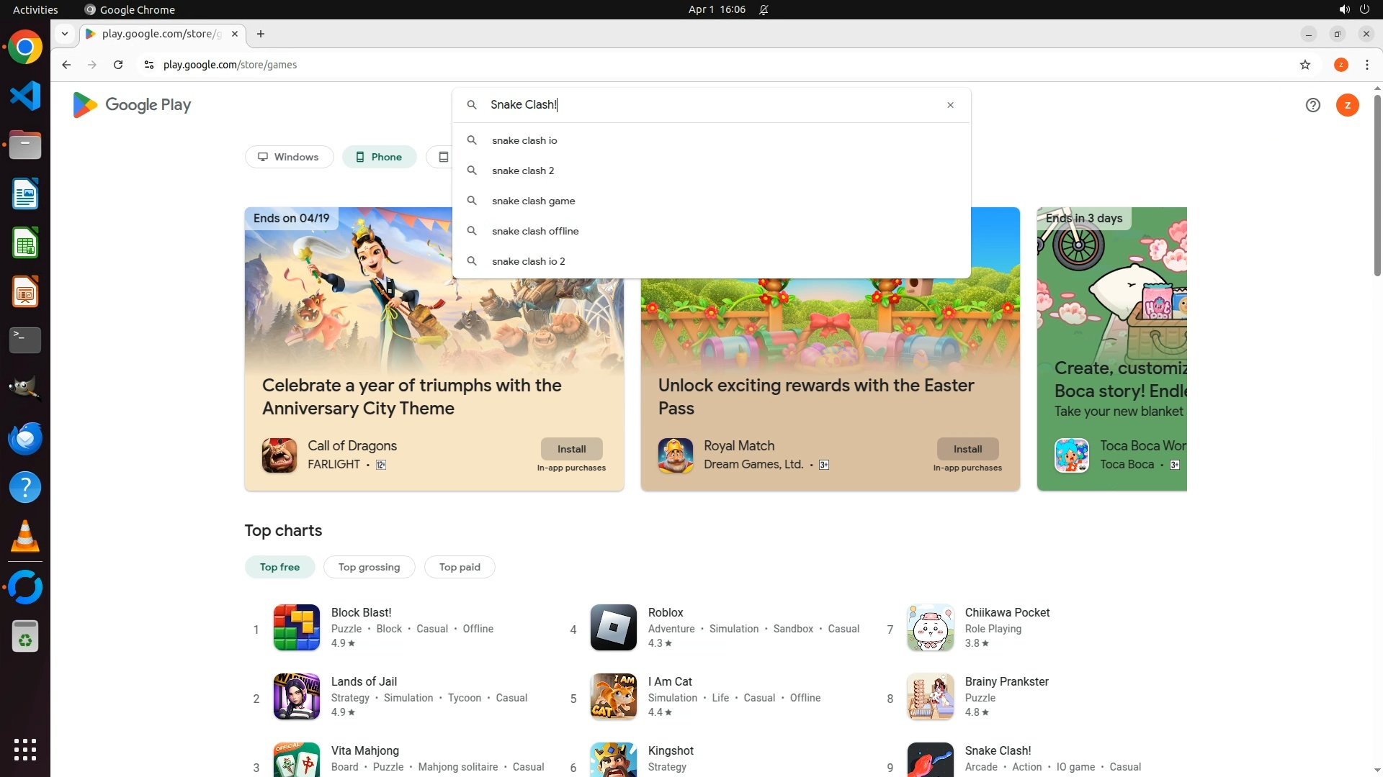The width and height of the screenshot is (1383, 777).
Task: Open the account avatar in Play header
Action: pos(1347,105)
